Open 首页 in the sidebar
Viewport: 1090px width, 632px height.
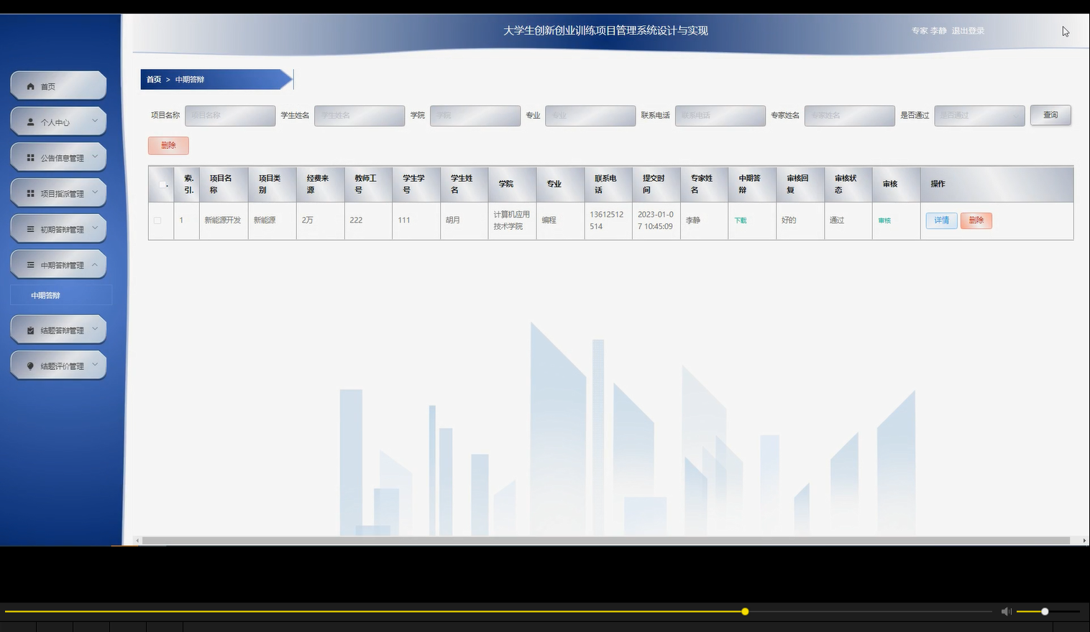(58, 86)
